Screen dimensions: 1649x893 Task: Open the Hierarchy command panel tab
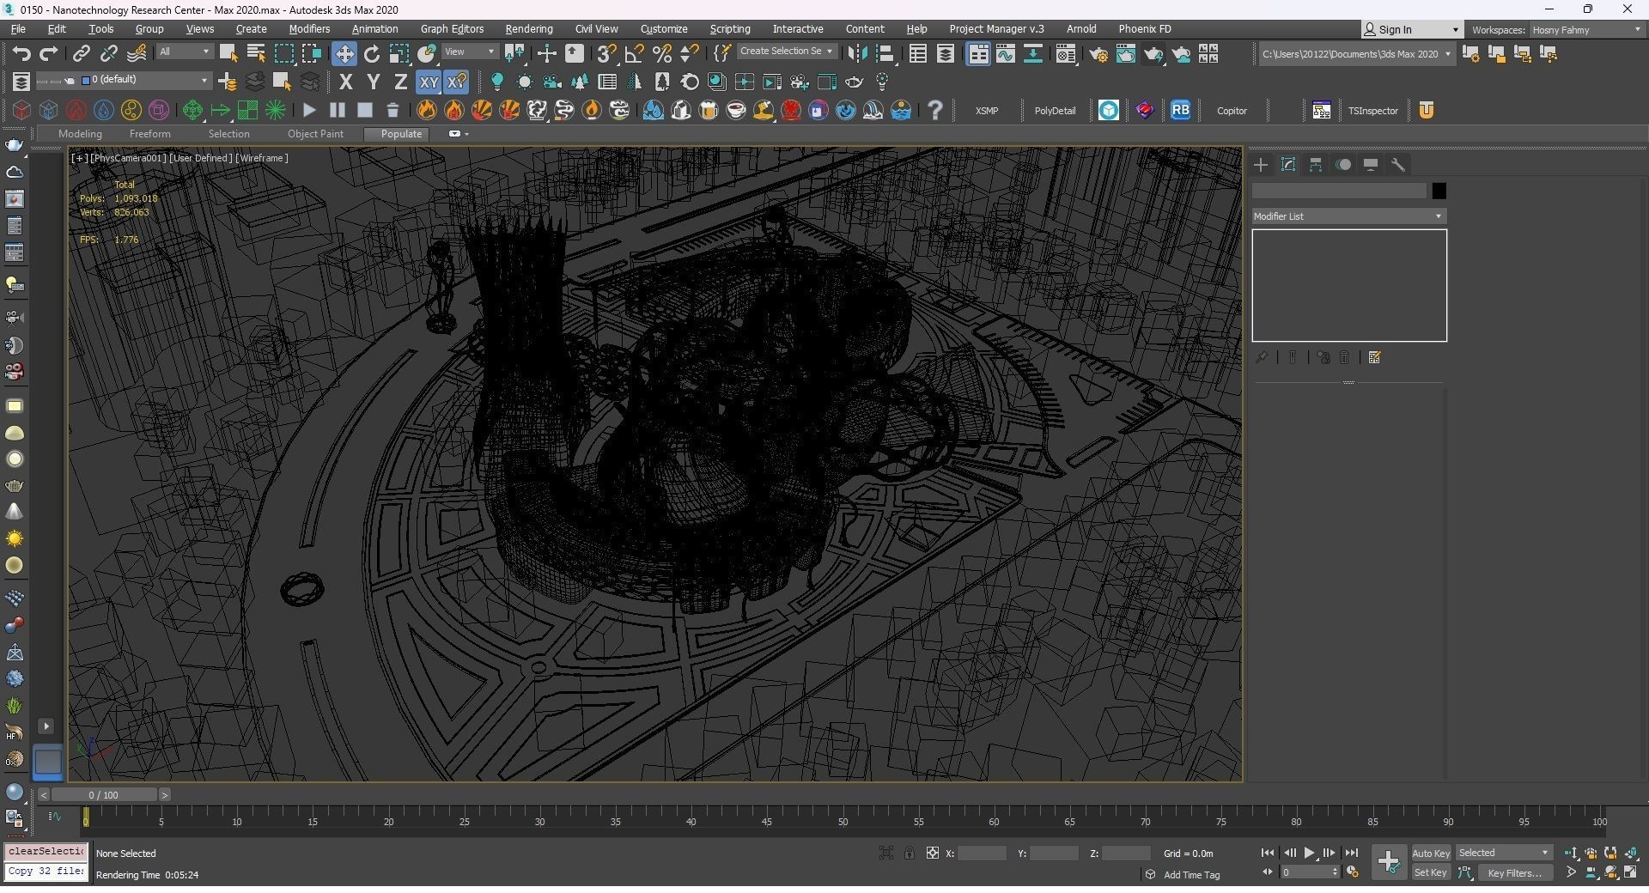click(x=1316, y=165)
